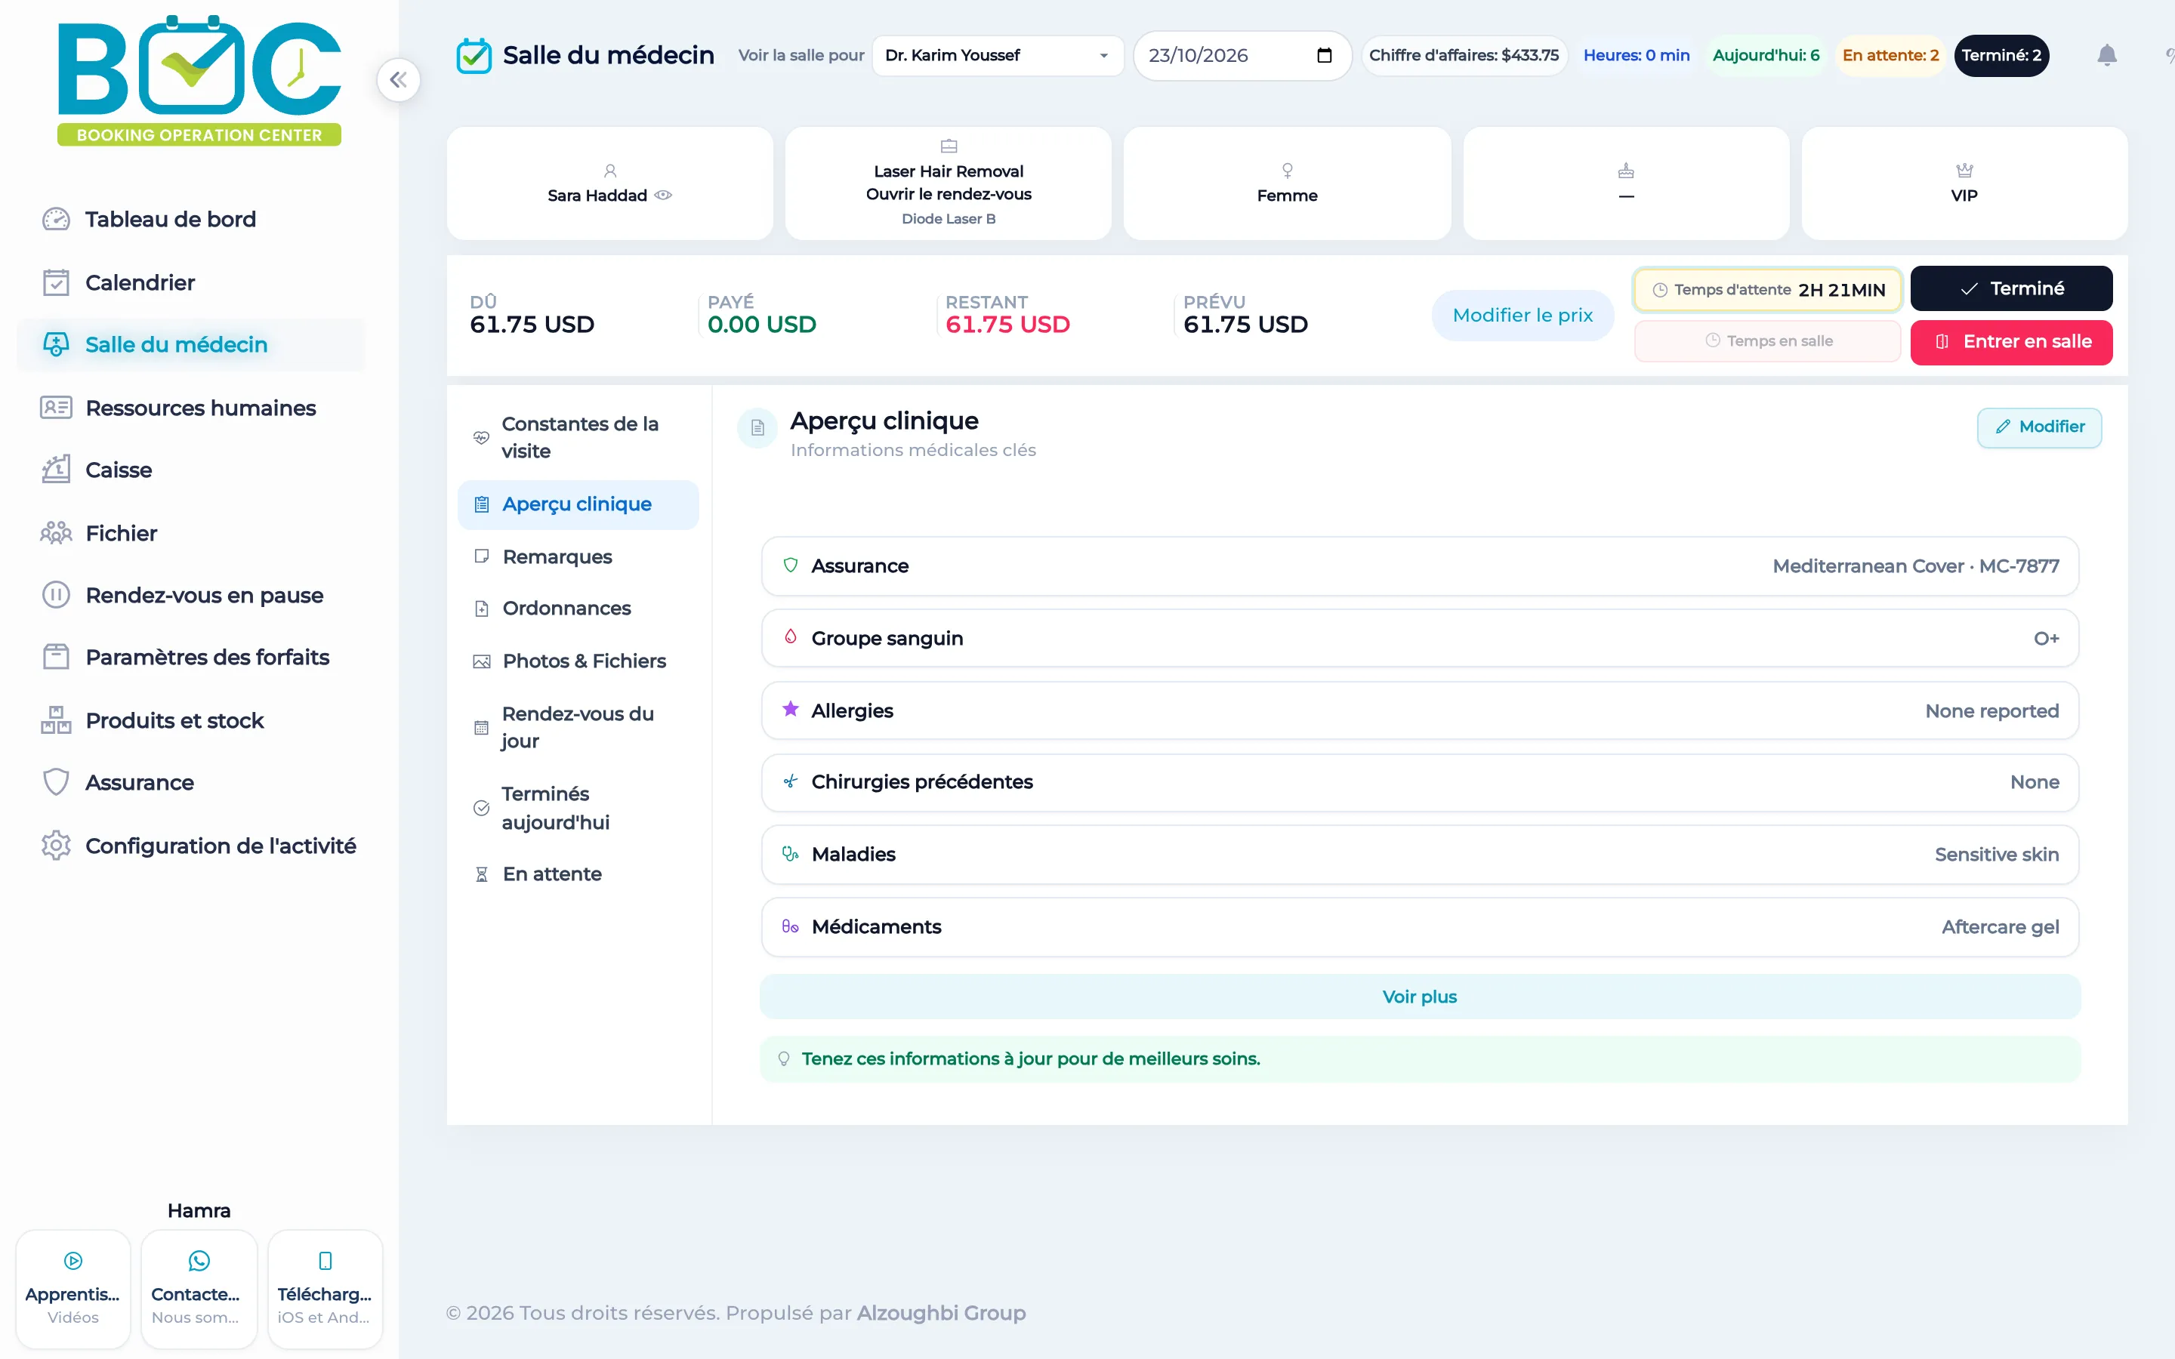Click Ouvrir le rendez-vous link
2175x1359 pixels.
coord(949,194)
